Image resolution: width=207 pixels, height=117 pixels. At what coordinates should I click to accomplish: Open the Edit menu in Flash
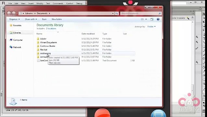pyautogui.click(x=16, y=4)
